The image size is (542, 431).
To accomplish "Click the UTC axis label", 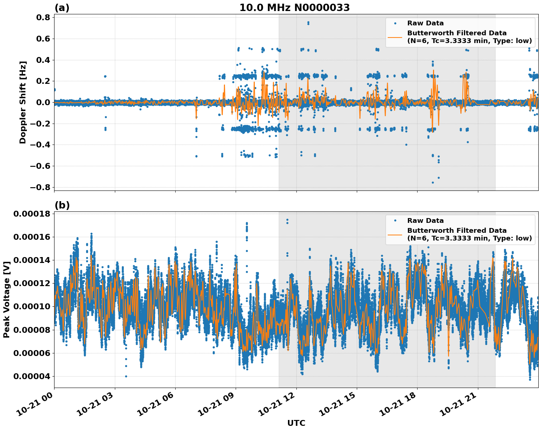I will [297, 423].
